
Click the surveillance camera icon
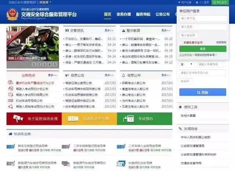(18, 118)
